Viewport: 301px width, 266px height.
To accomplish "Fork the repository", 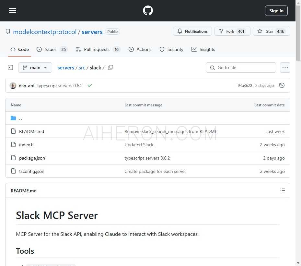I will 232,31.
